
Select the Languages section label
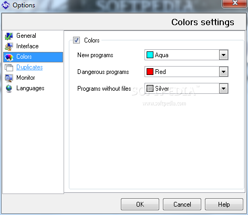pos(30,88)
